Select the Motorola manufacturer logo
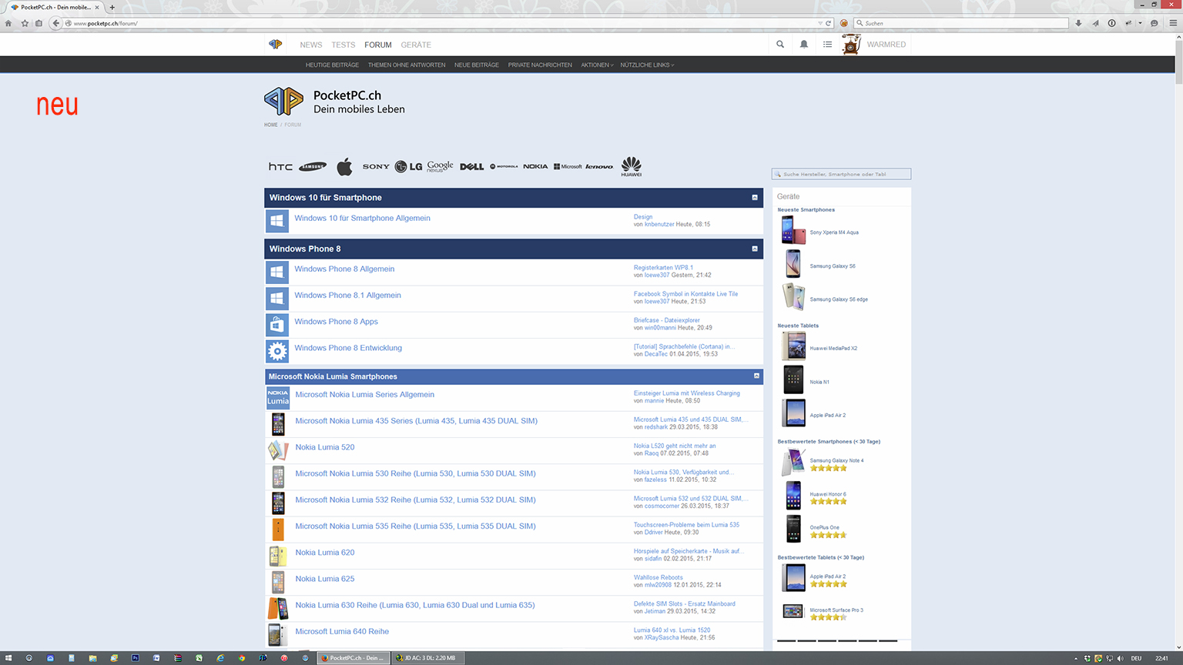The width and height of the screenshot is (1183, 665). 504,166
